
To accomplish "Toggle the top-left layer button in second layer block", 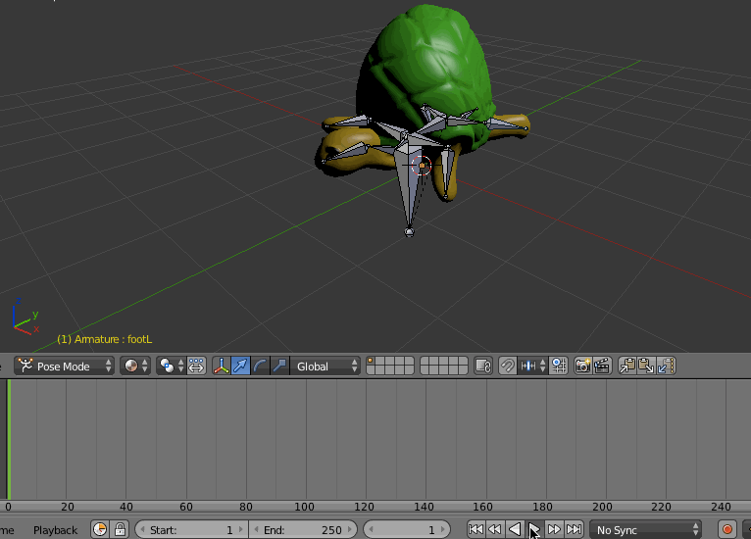I will 425,362.
